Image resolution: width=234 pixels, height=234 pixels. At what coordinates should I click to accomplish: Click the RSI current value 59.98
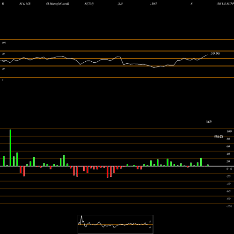tap(215, 53)
